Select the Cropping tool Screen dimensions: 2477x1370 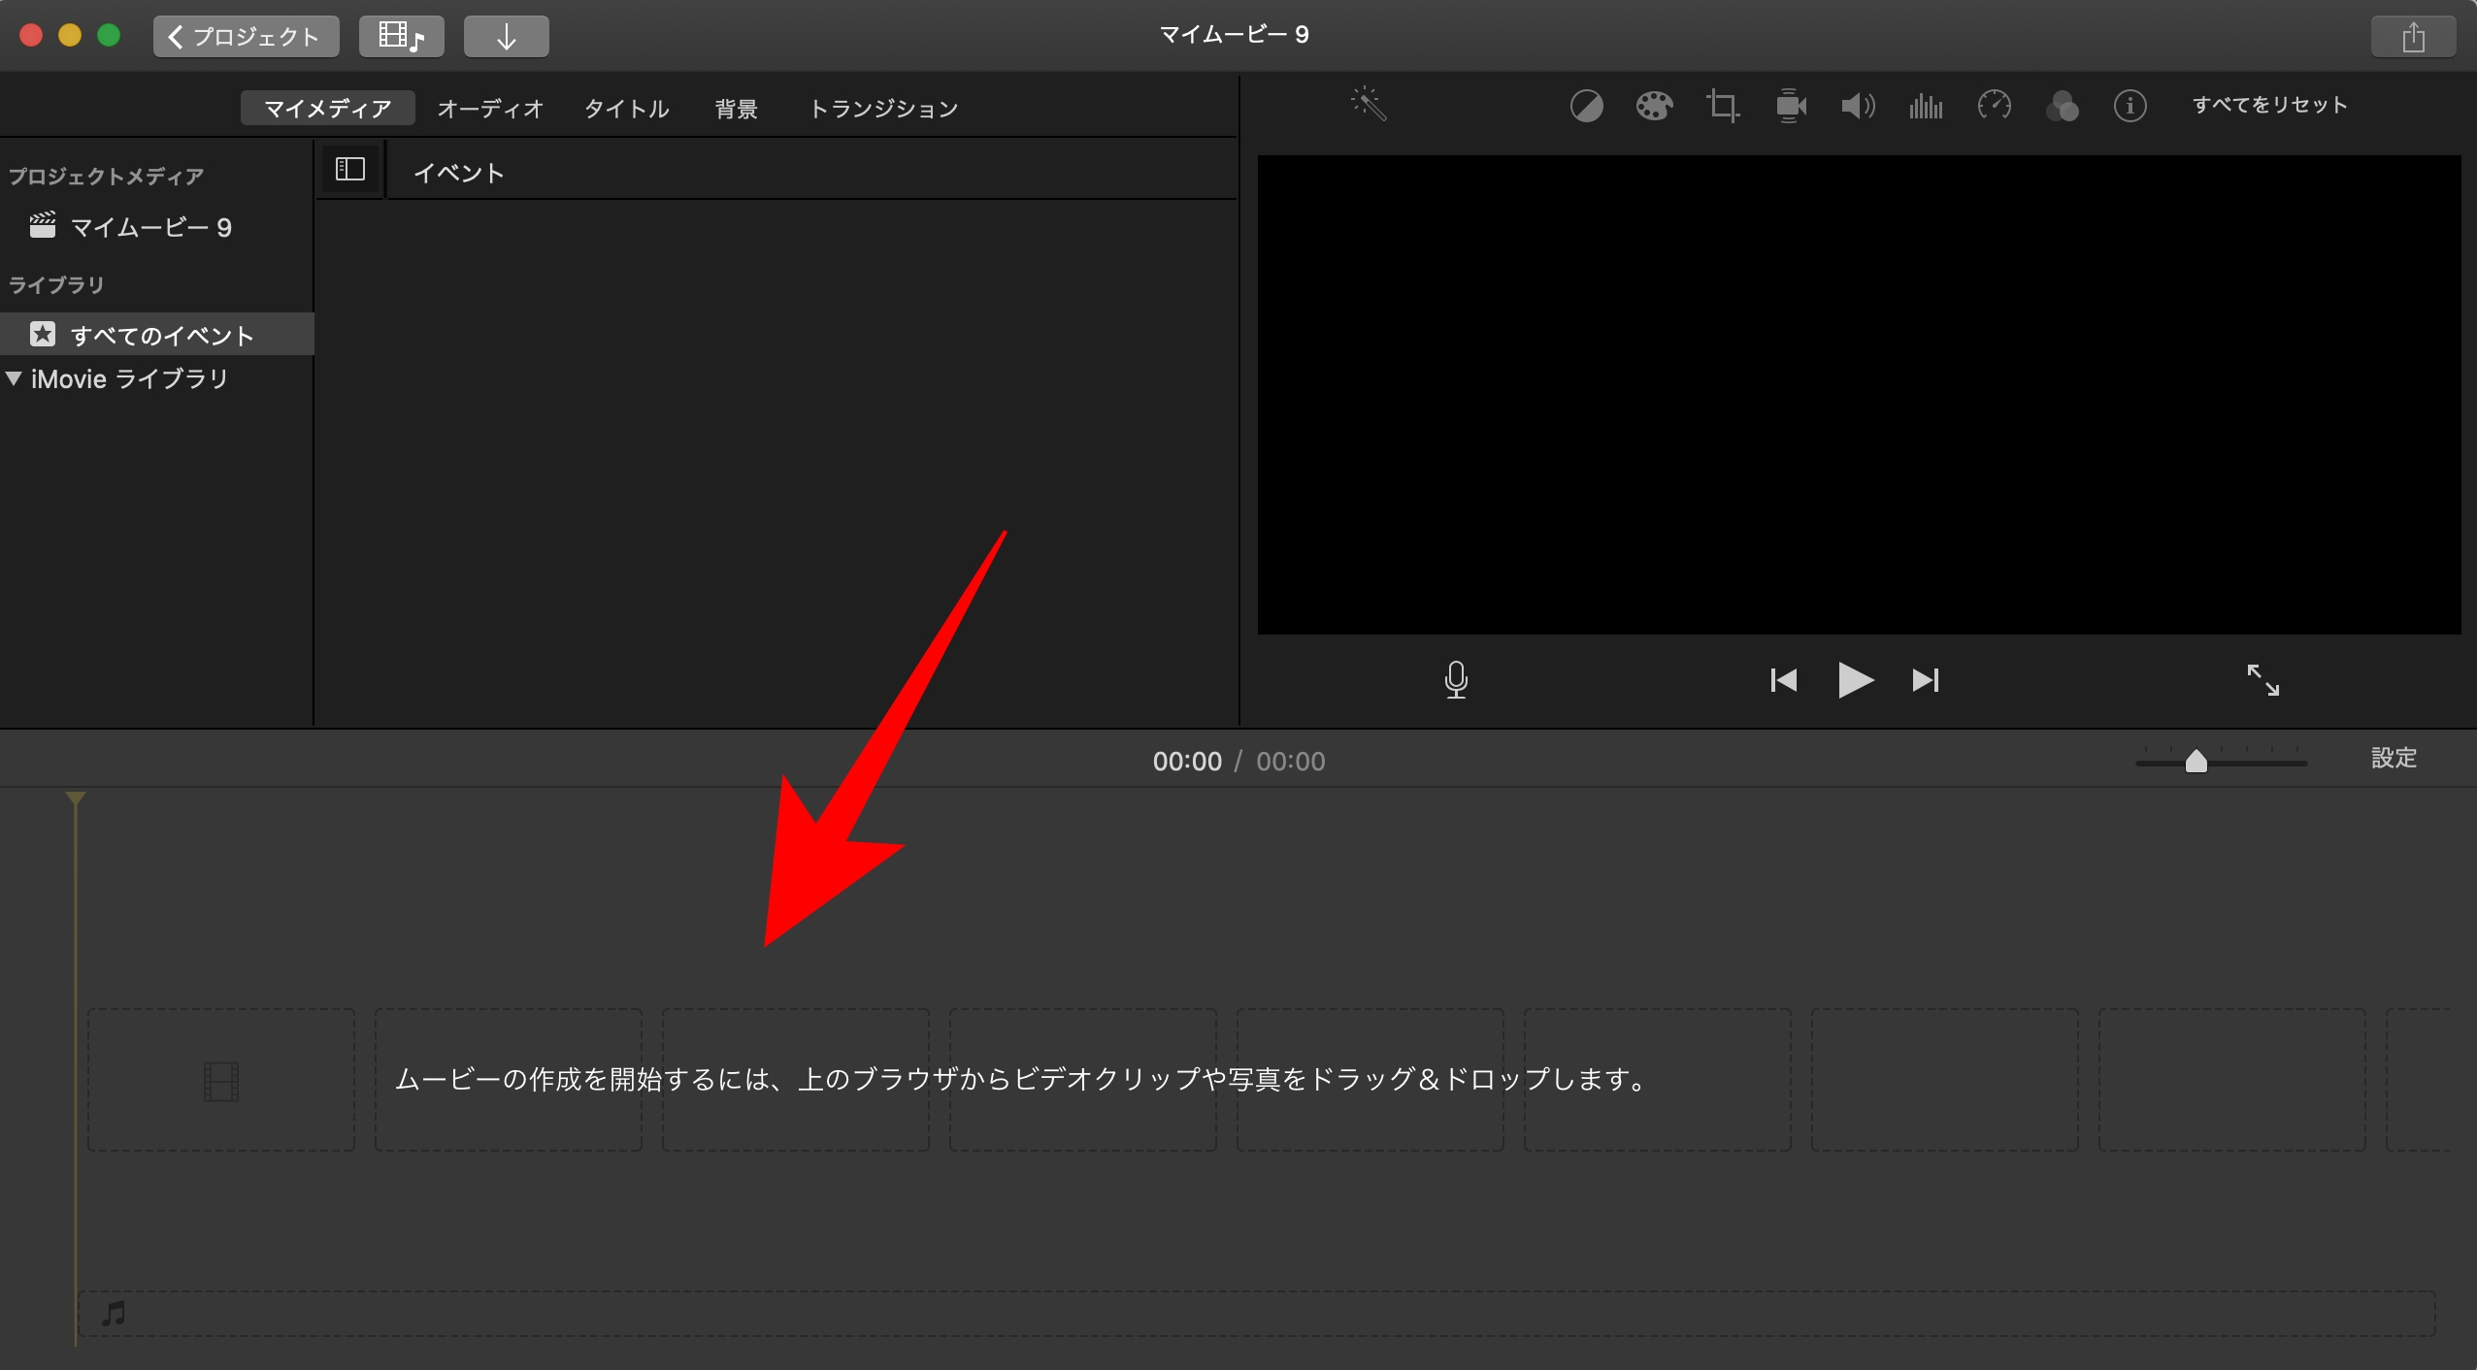[1722, 105]
